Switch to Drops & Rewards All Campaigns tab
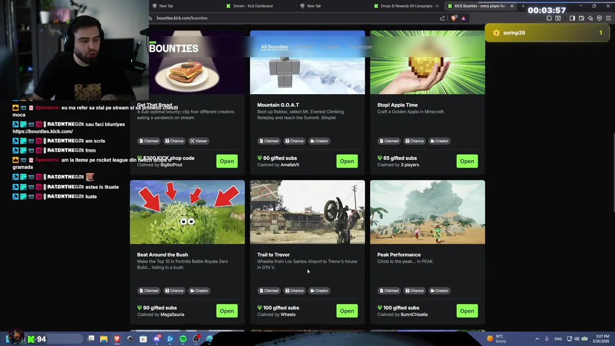Viewport: 615px width, 346px height. click(x=407, y=6)
